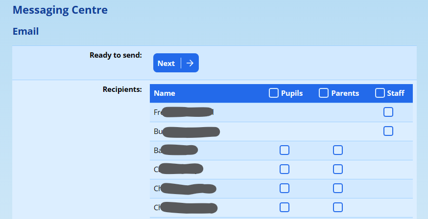
Task: Select Parents checkbox in fourth recipient row
Action: [338, 169]
